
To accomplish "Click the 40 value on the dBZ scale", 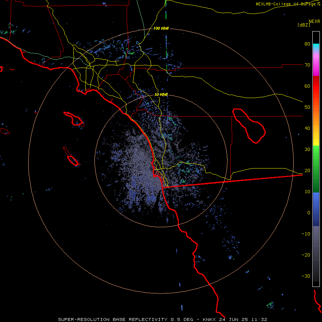I will 307,128.
